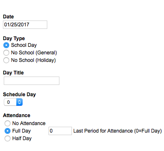Click the "No School (Holiday)" label text
164x151 pixels.
coord(33,60)
